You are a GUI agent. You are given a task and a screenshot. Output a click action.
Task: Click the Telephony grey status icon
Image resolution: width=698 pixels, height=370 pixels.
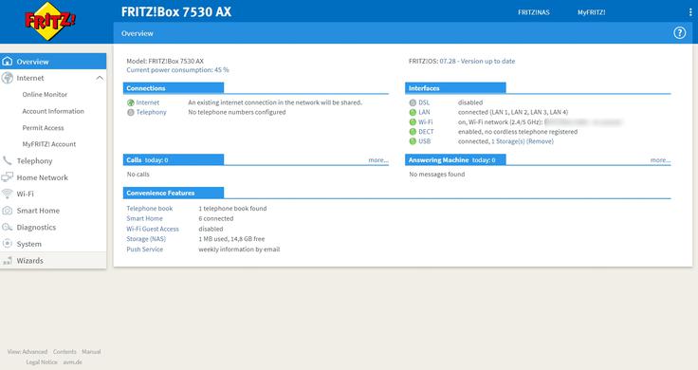(x=131, y=113)
